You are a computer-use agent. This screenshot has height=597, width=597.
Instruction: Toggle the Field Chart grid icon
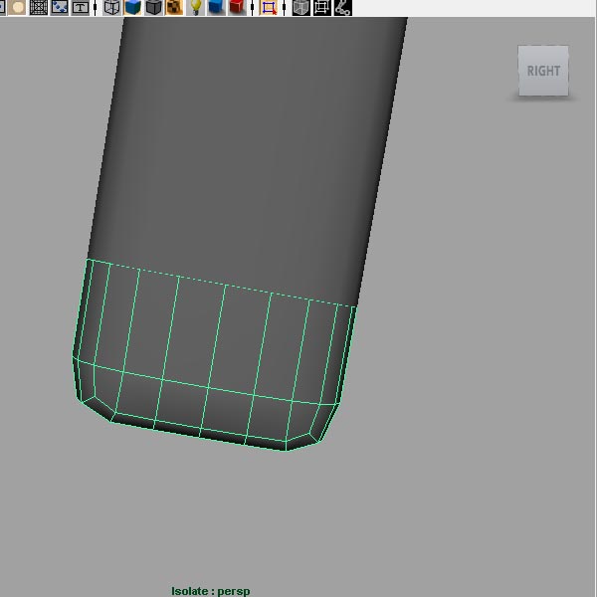tap(39, 7)
